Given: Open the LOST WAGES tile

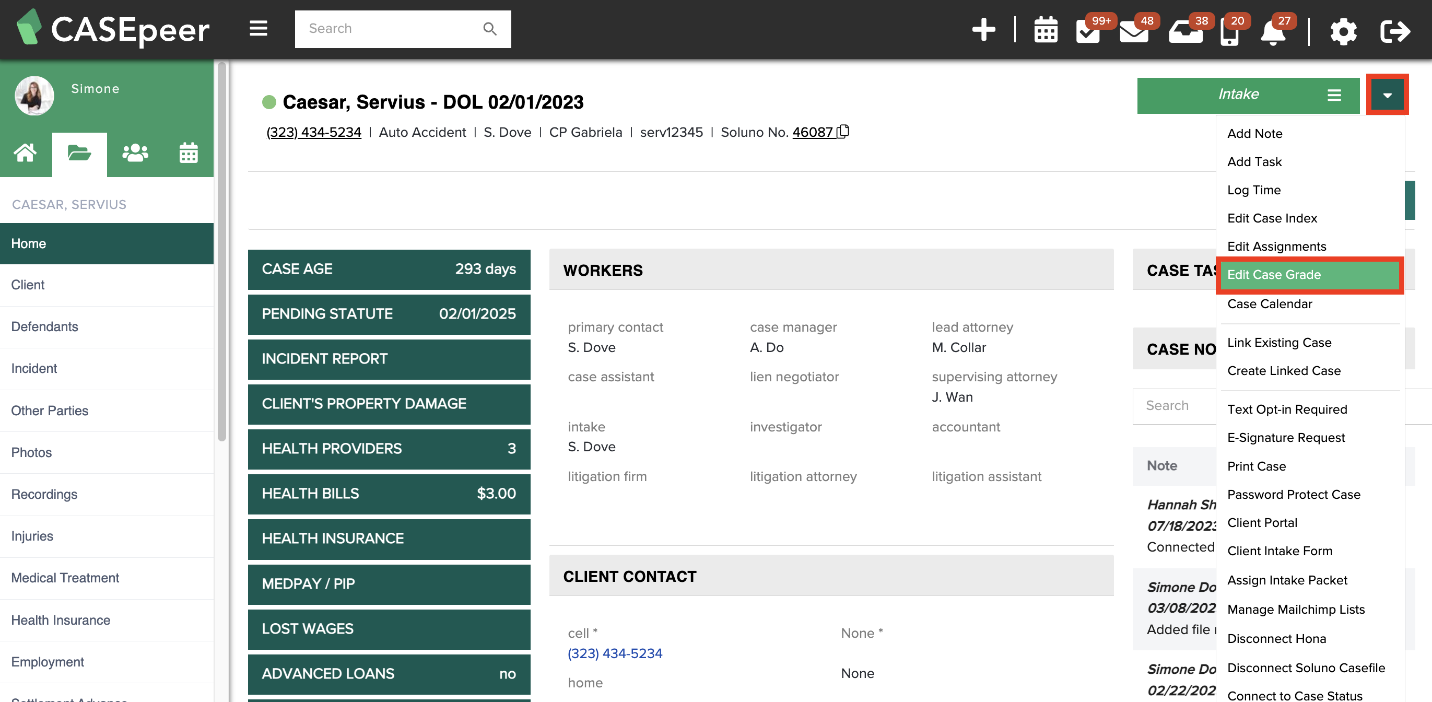Looking at the screenshot, I should click(x=389, y=629).
